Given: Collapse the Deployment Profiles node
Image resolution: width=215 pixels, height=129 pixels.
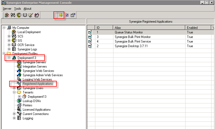Looking at the screenshot, I should 4,53.
